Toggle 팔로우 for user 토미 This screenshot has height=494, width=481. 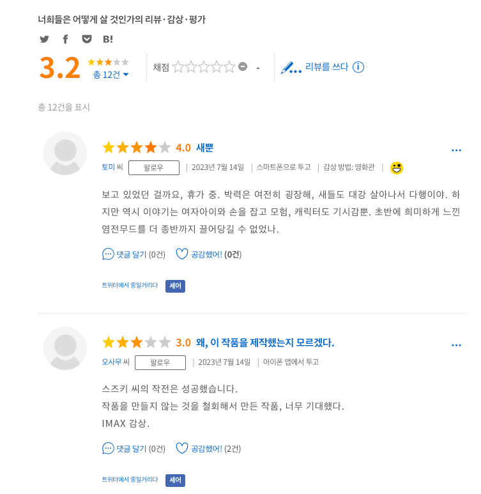pyautogui.click(x=154, y=167)
